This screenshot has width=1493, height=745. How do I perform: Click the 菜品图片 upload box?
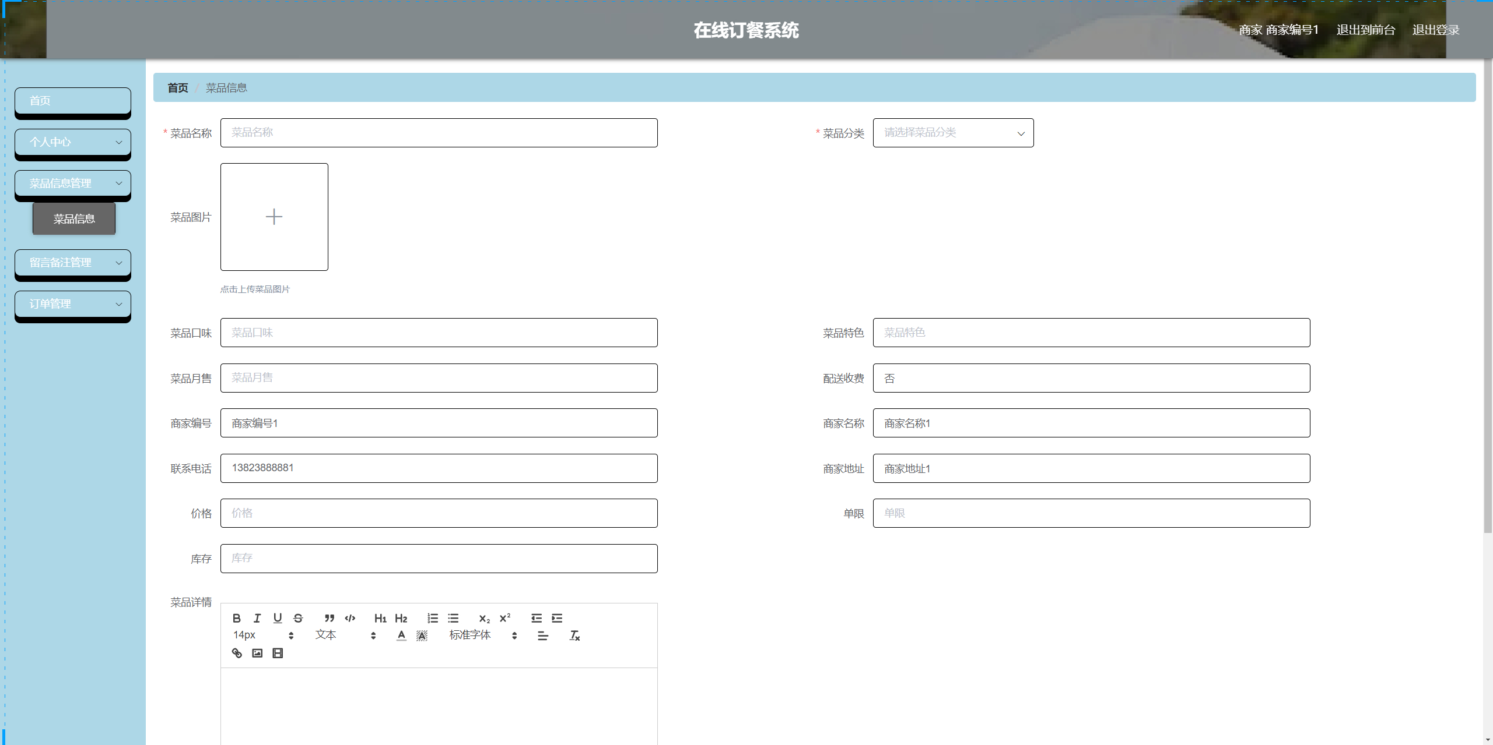tap(274, 217)
